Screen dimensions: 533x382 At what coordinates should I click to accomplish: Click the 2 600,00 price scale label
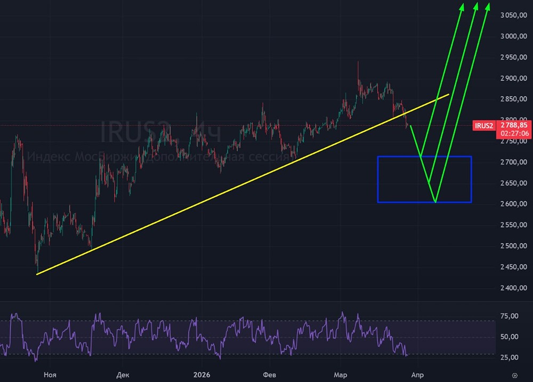[x=514, y=204]
